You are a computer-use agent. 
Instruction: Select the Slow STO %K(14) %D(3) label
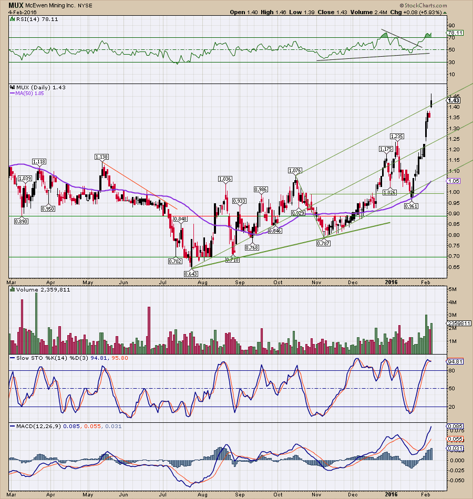point(53,358)
